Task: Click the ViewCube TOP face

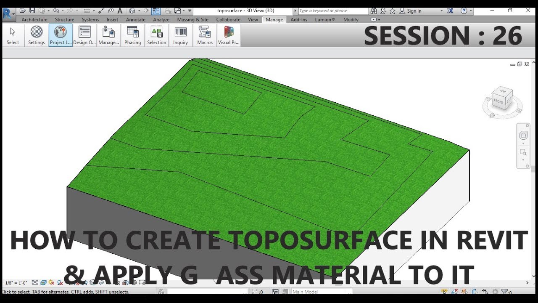Action: pyautogui.click(x=503, y=91)
